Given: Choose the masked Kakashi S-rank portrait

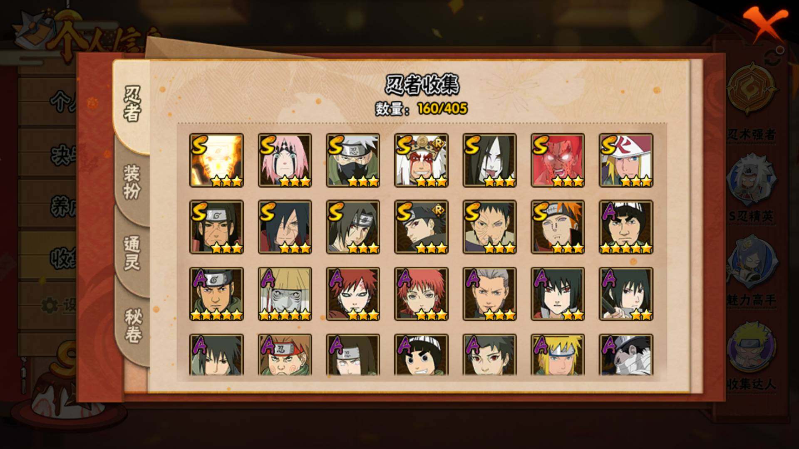Looking at the screenshot, I should [x=353, y=160].
